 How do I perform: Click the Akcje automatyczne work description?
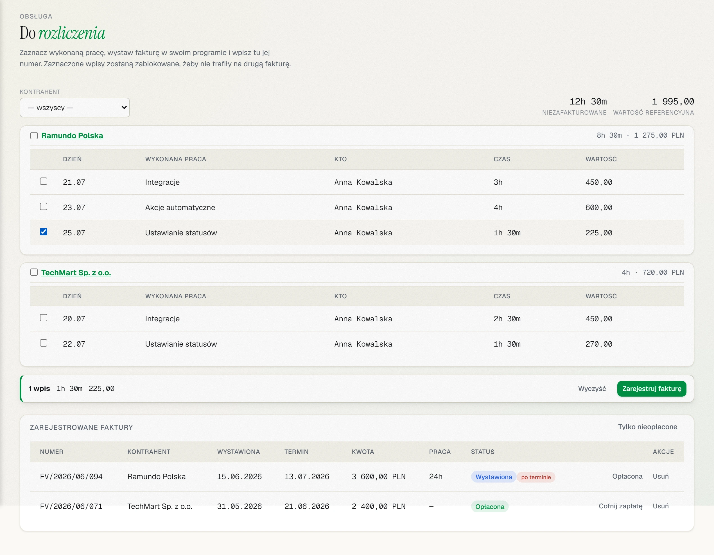[x=180, y=208]
